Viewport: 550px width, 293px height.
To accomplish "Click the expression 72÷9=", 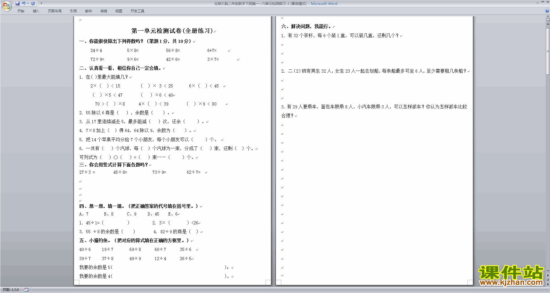I will tap(97, 59).
